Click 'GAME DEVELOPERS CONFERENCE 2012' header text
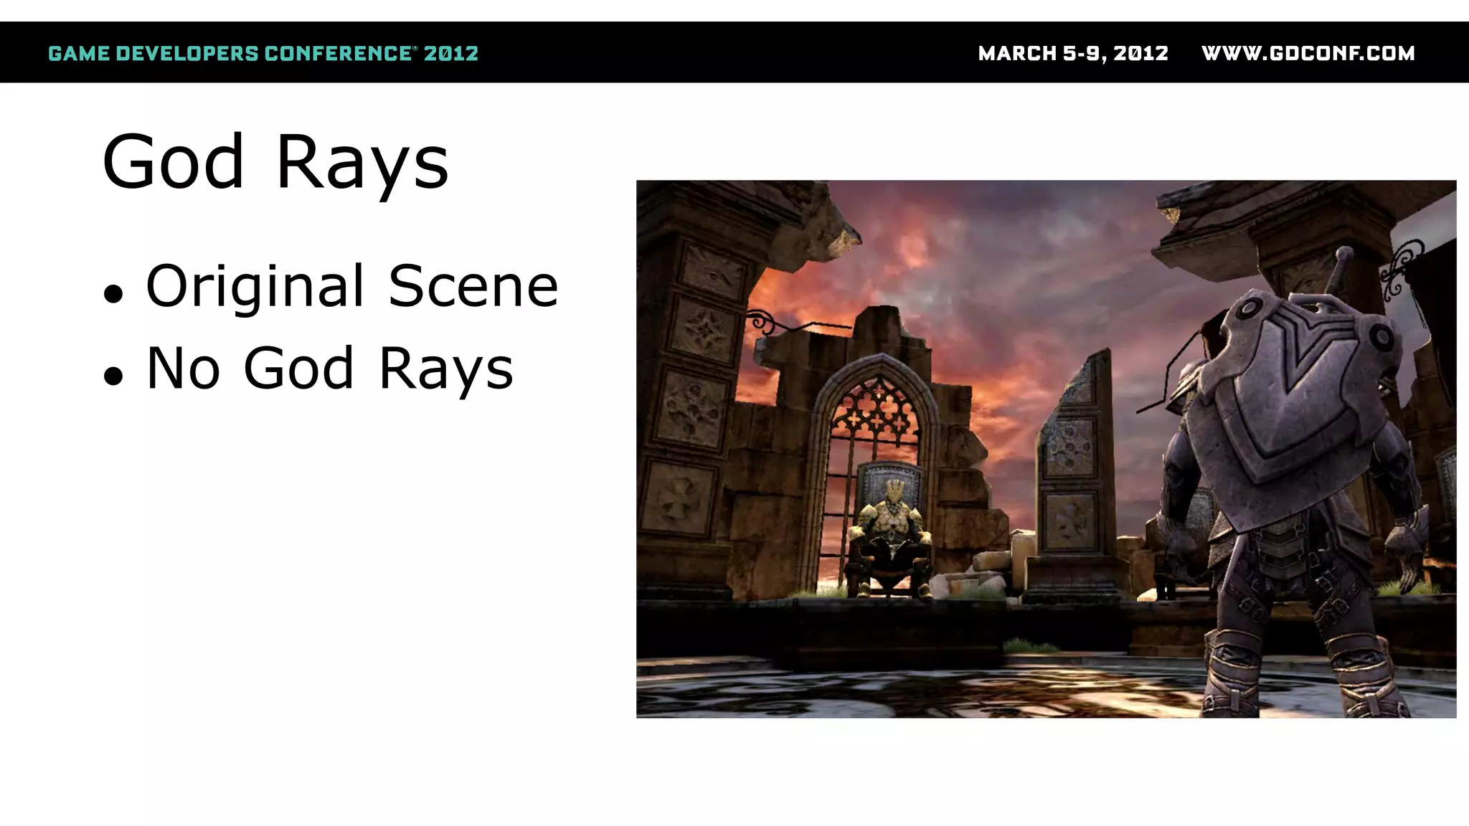Image resolution: width=1469 pixels, height=826 pixels. pos(263,54)
